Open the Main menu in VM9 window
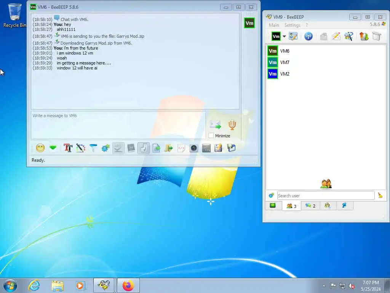The height and width of the screenshot is (293, 390). point(274,25)
